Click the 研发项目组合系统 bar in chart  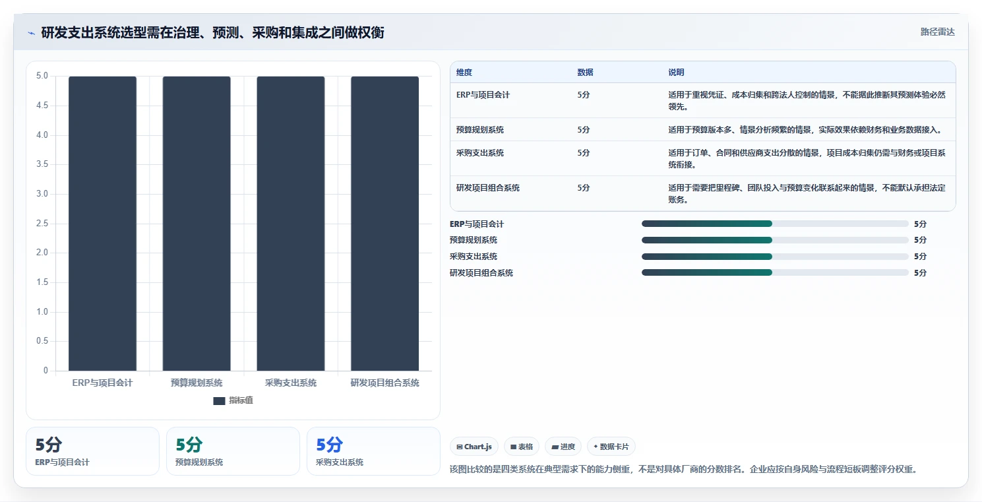tap(384, 224)
